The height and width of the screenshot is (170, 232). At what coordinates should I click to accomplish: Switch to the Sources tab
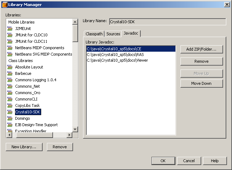coord(113,34)
